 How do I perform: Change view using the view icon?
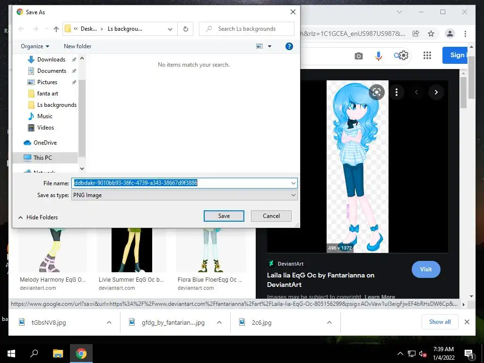[259, 46]
